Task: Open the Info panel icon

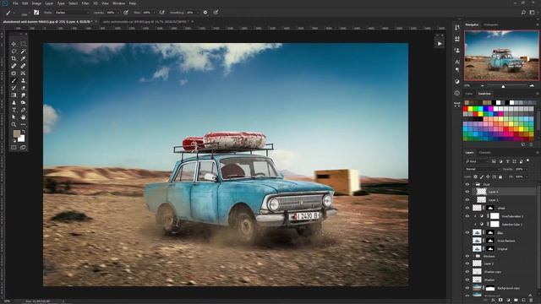Action: (457, 93)
